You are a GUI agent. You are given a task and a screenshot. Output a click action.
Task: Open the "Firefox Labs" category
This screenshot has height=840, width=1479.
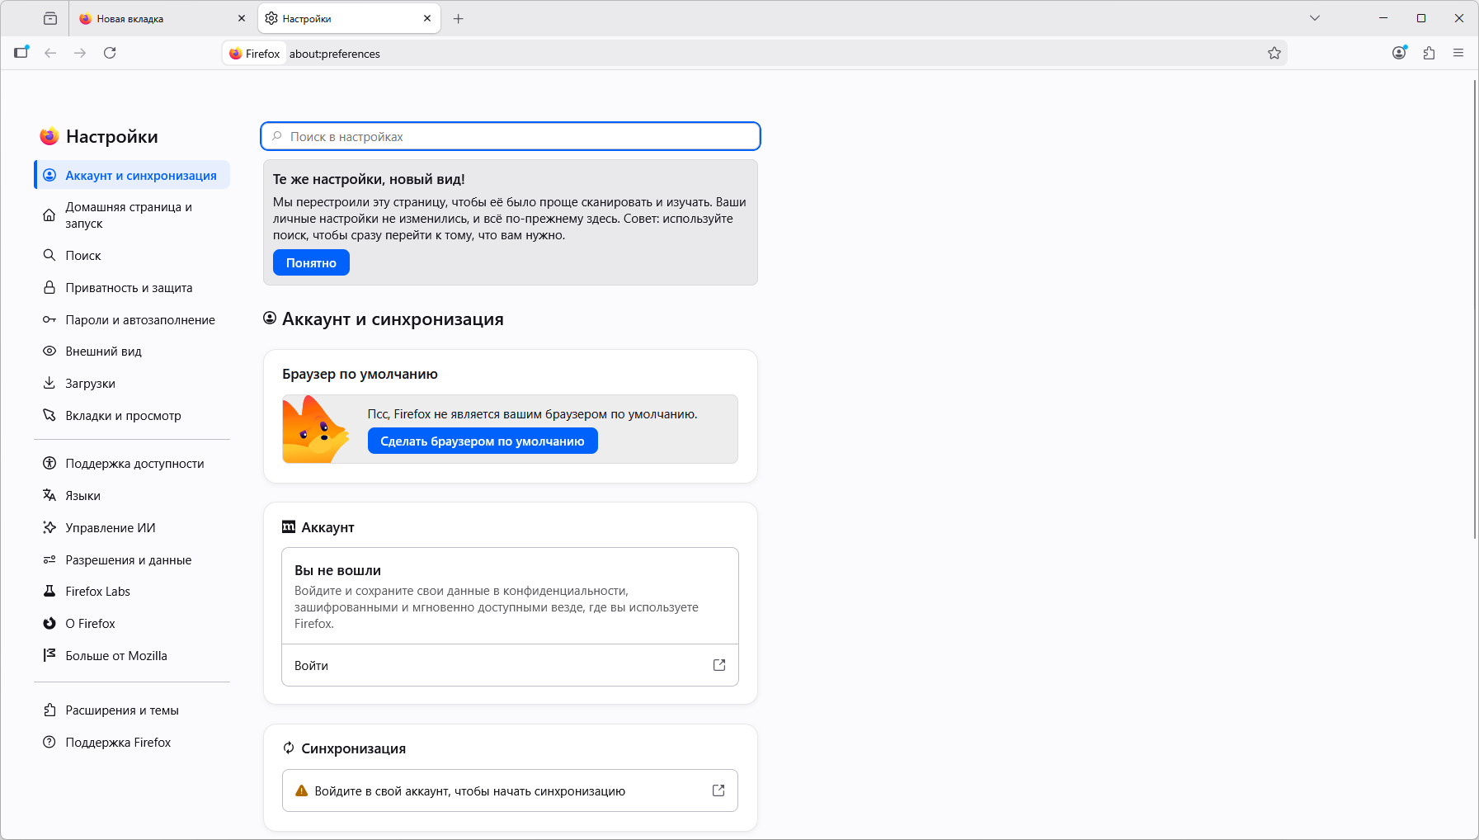[132, 592]
